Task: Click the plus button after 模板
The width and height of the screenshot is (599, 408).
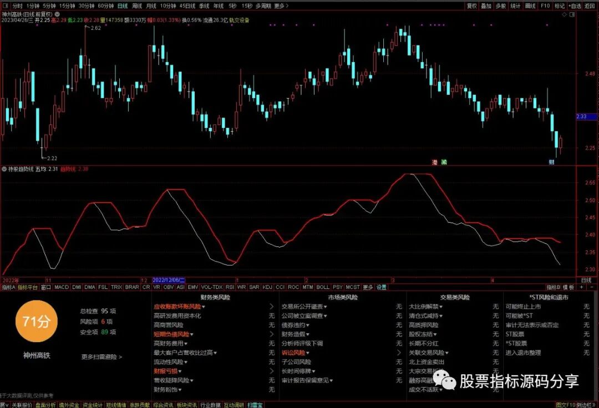Action: [x=581, y=287]
